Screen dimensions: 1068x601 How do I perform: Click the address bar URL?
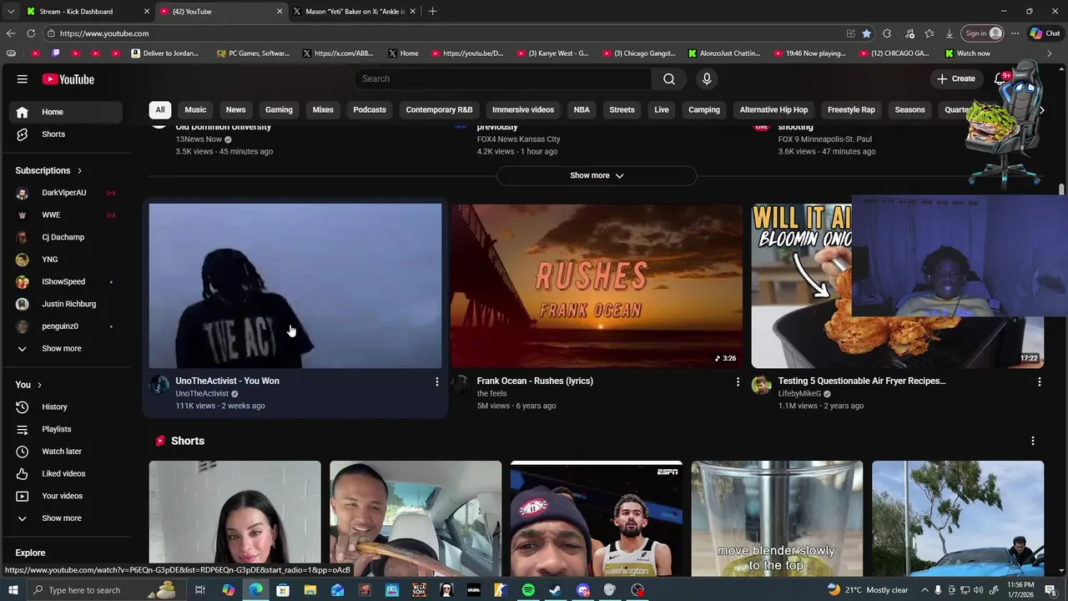(x=104, y=33)
